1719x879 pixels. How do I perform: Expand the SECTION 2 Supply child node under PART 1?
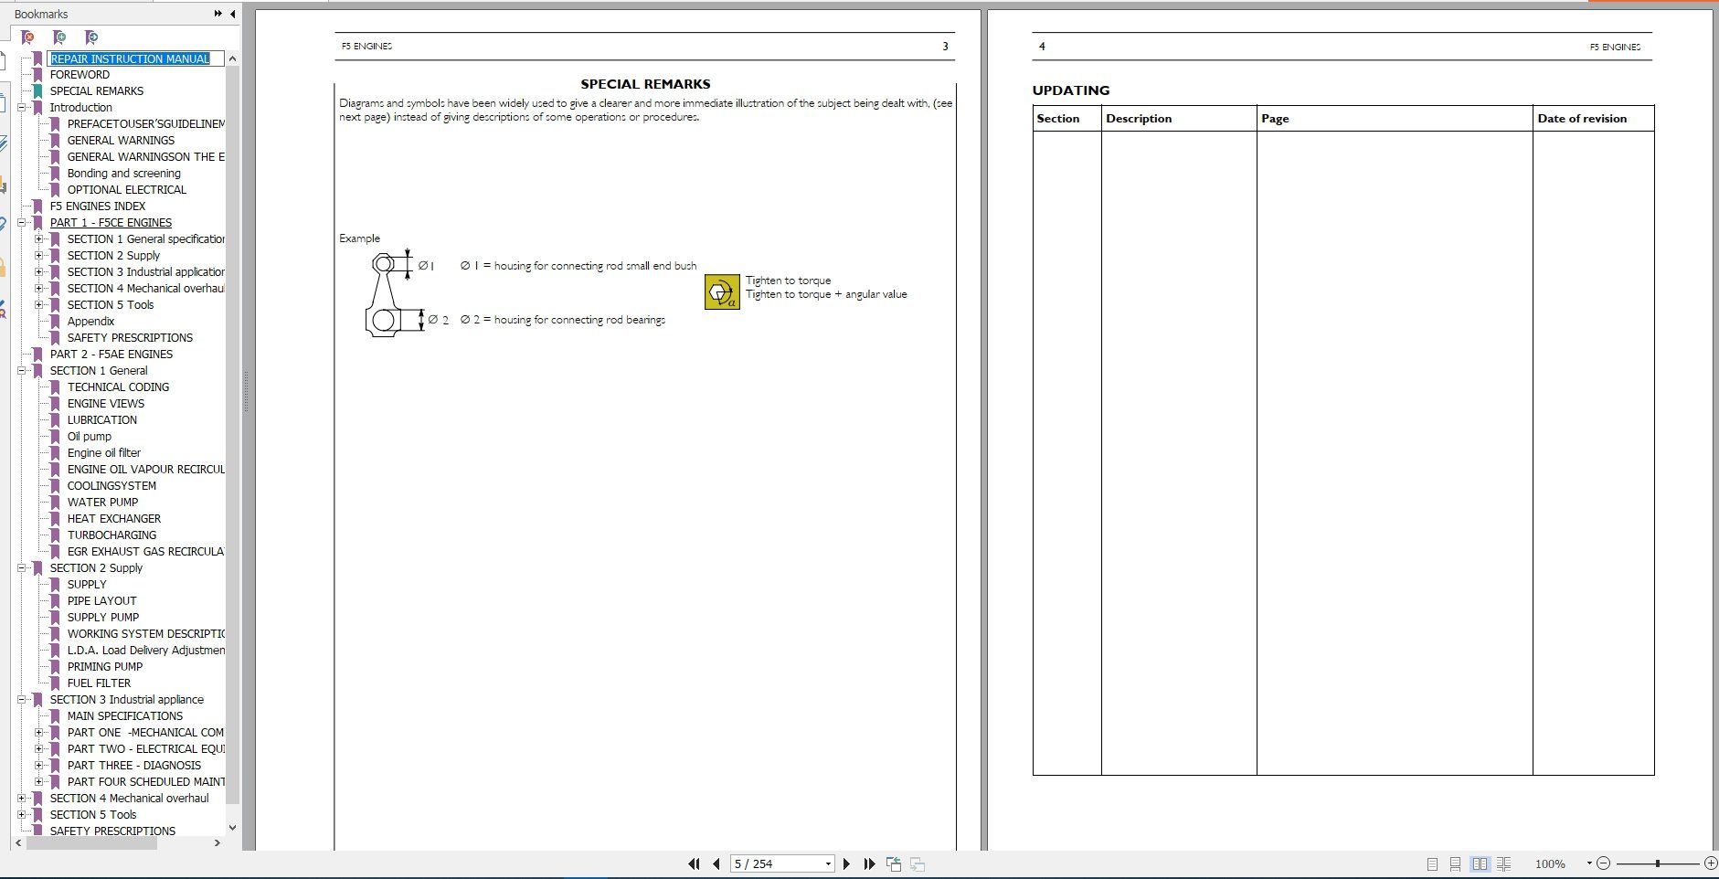tap(39, 256)
